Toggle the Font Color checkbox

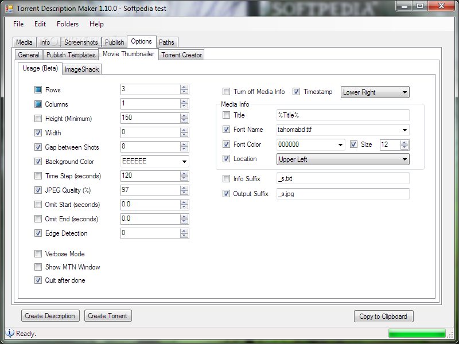tap(226, 144)
